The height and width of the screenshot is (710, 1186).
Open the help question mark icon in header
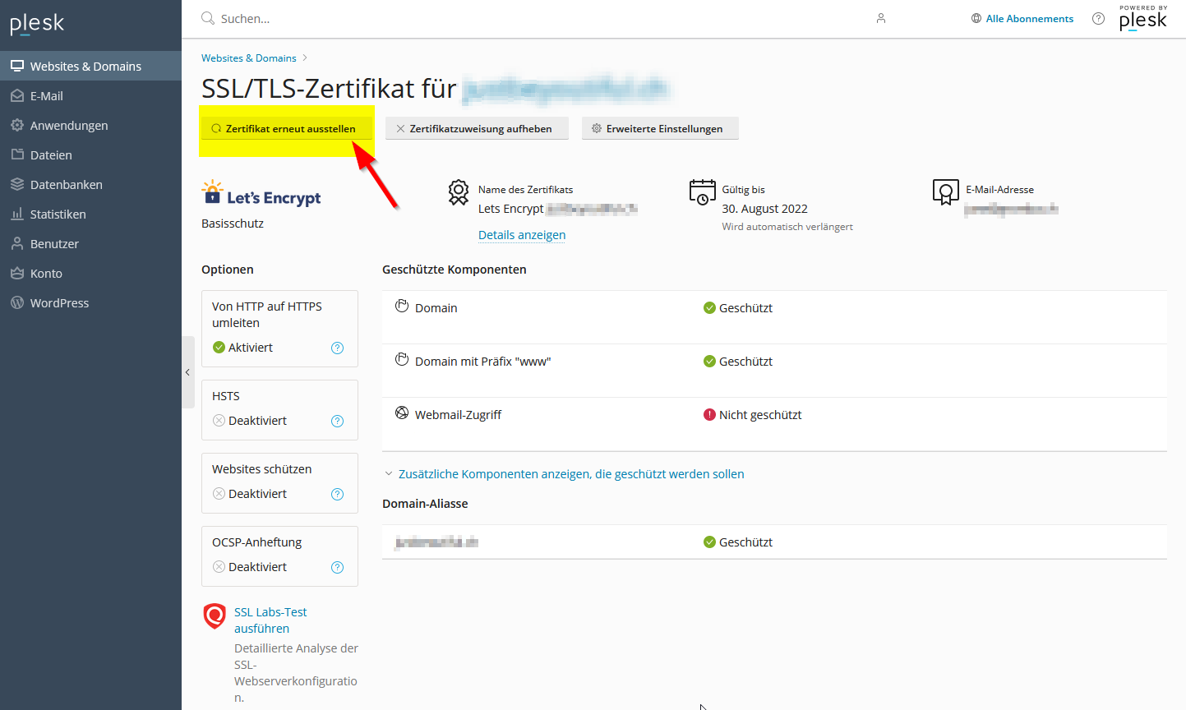[1098, 18]
